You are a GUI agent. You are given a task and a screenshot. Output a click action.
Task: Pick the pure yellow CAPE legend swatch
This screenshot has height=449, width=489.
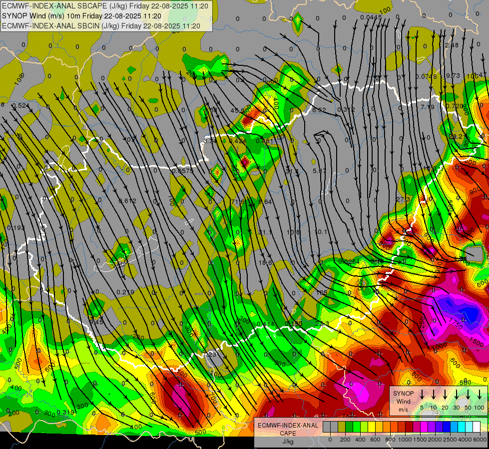372,427
